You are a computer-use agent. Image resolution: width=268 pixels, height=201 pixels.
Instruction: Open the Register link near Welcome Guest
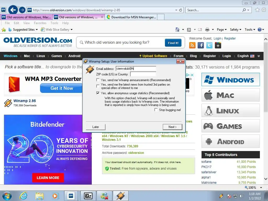tap(230, 38)
